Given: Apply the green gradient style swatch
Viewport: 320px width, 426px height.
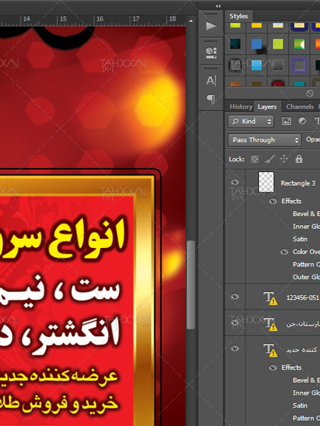Looking at the screenshot, I should point(299,44).
